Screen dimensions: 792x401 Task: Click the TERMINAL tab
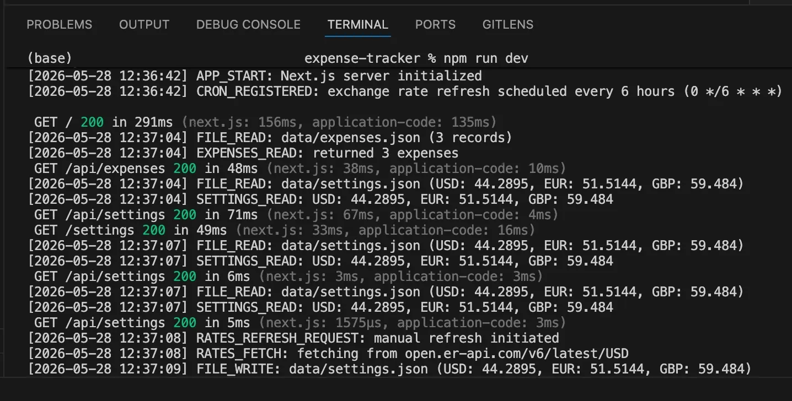point(358,24)
